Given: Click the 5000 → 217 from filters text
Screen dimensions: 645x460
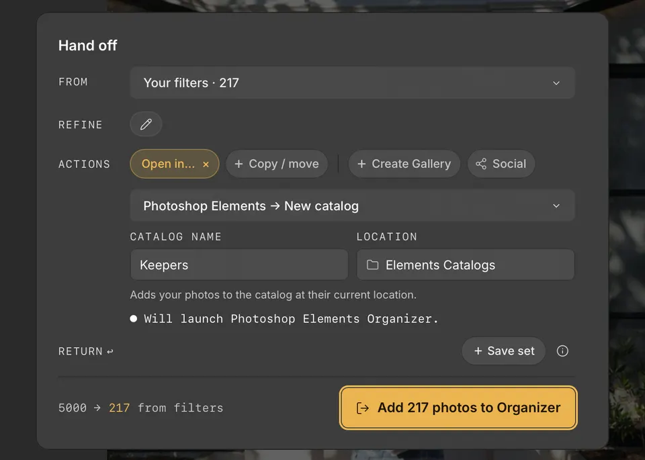Looking at the screenshot, I should 140,408.
